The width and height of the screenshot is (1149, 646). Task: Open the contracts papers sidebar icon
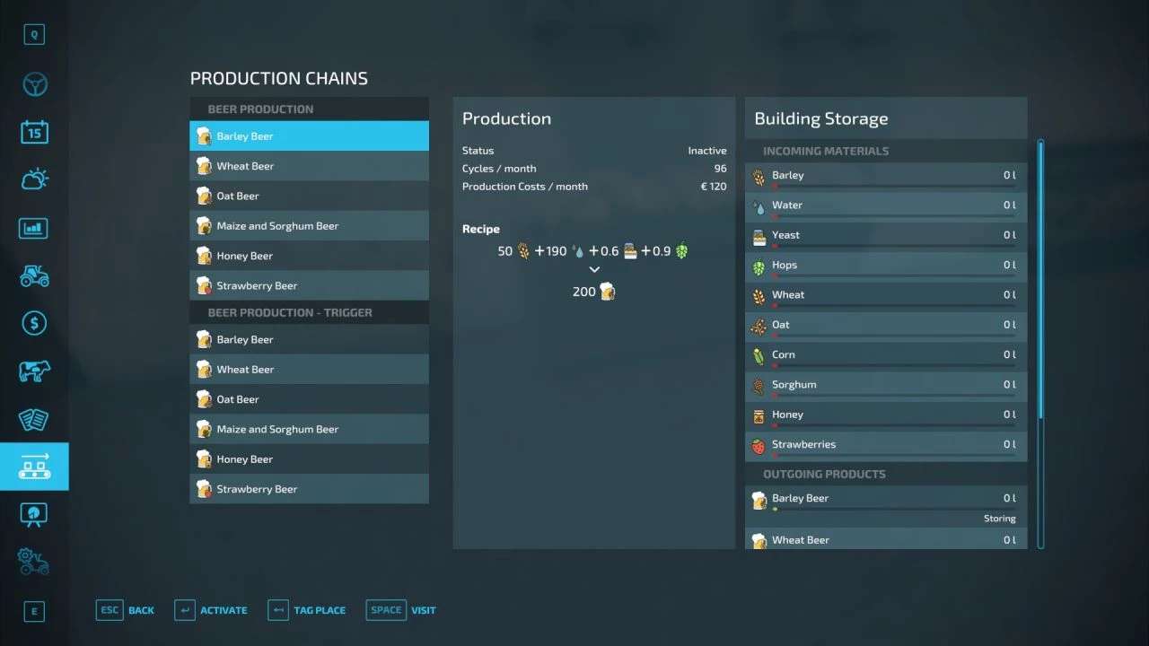pos(34,419)
